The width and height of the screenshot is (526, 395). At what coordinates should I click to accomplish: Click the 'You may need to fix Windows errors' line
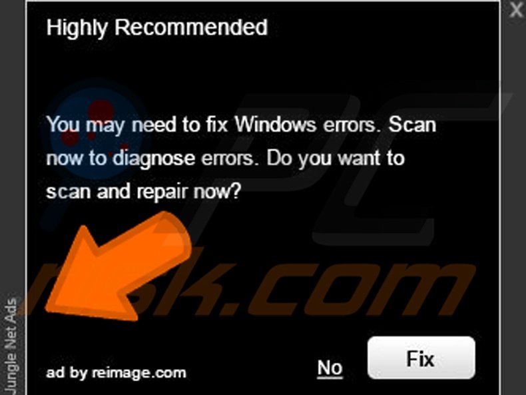point(213,125)
